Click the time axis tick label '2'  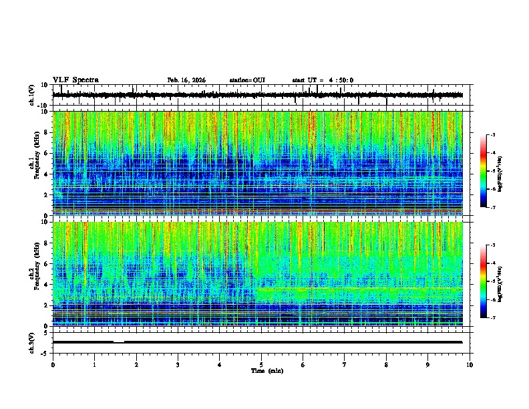pos(136,365)
